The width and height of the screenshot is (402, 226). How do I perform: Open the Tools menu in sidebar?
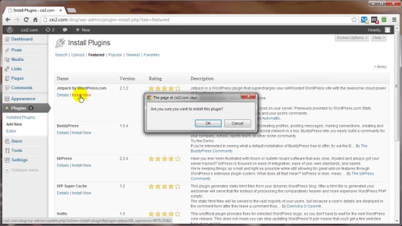click(x=17, y=150)
